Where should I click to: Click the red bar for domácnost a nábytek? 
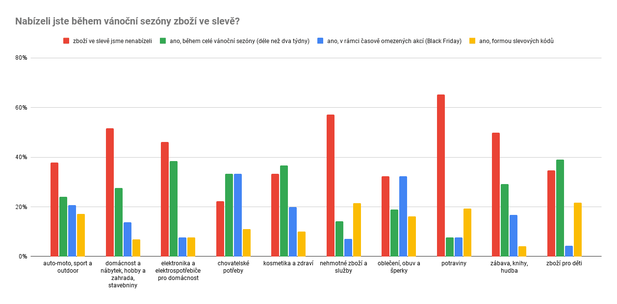110,192
